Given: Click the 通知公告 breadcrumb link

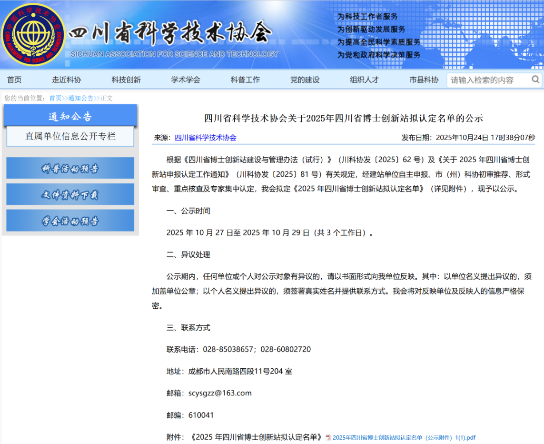Looking at the screenshot, I should (x=80, y=98).
